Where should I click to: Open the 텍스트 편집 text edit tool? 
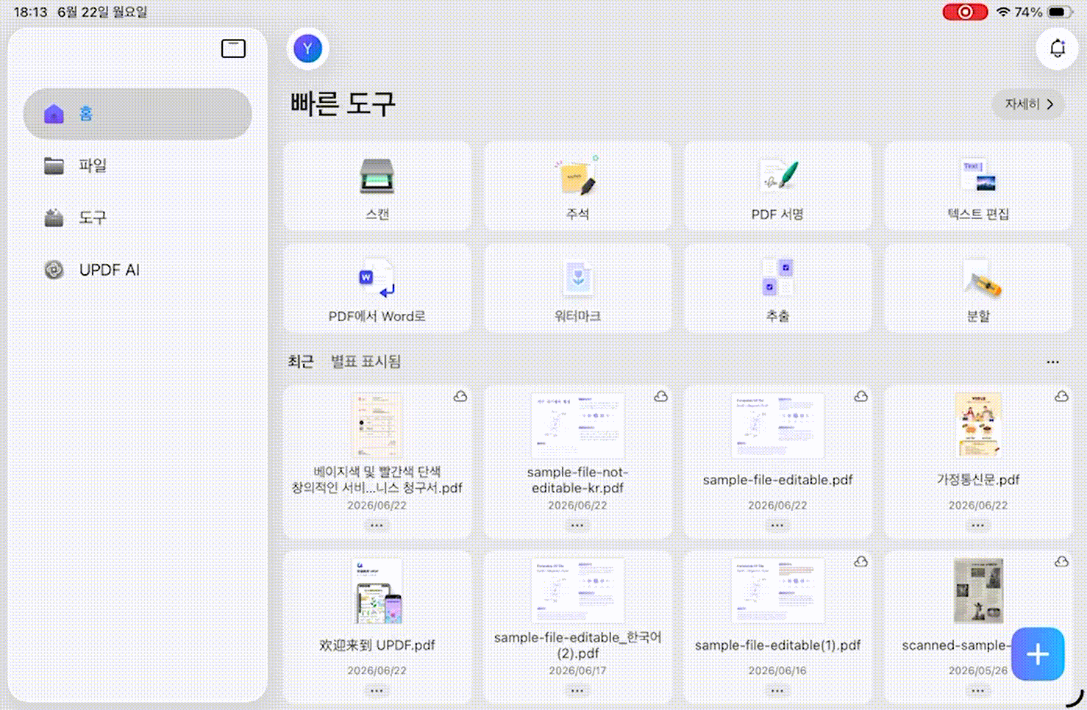point(978,186)
